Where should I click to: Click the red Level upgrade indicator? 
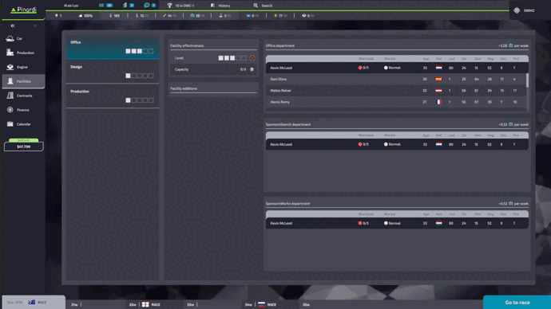252,58
